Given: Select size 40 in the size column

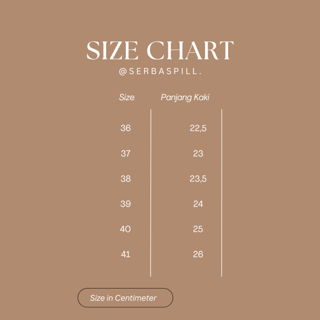Looking at the screenshot, I should click(126, 229).
